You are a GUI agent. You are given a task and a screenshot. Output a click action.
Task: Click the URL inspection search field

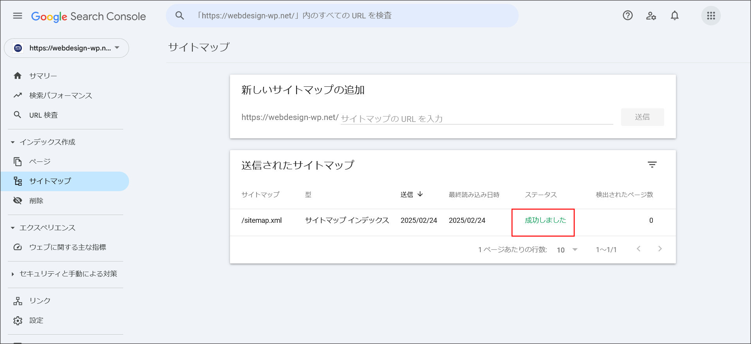tap(342, 16)
